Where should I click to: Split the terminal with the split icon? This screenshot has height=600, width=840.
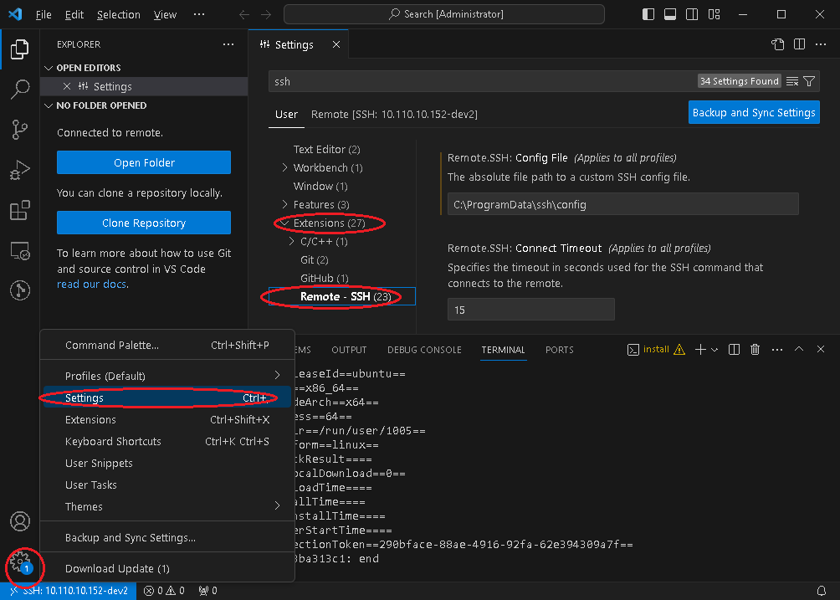(734, 349)
